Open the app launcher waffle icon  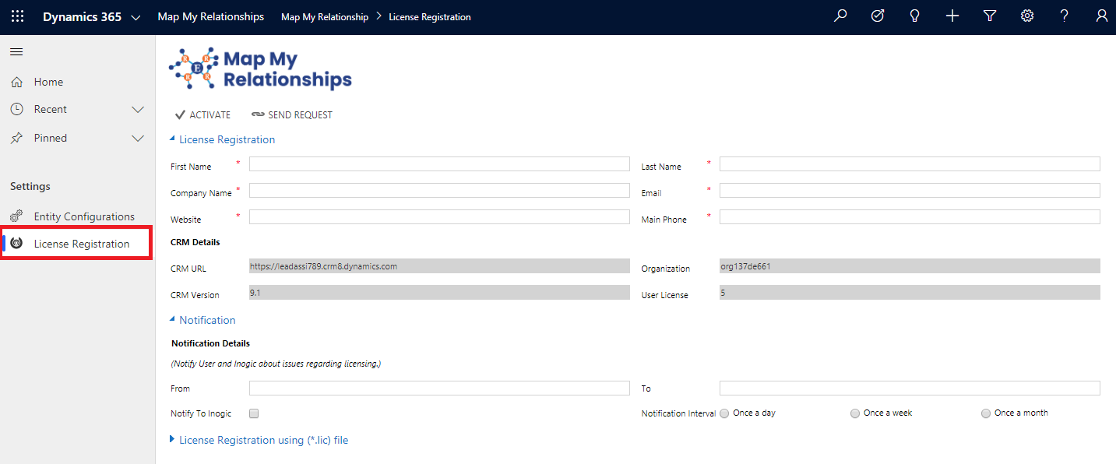click(x=17, y=16)
